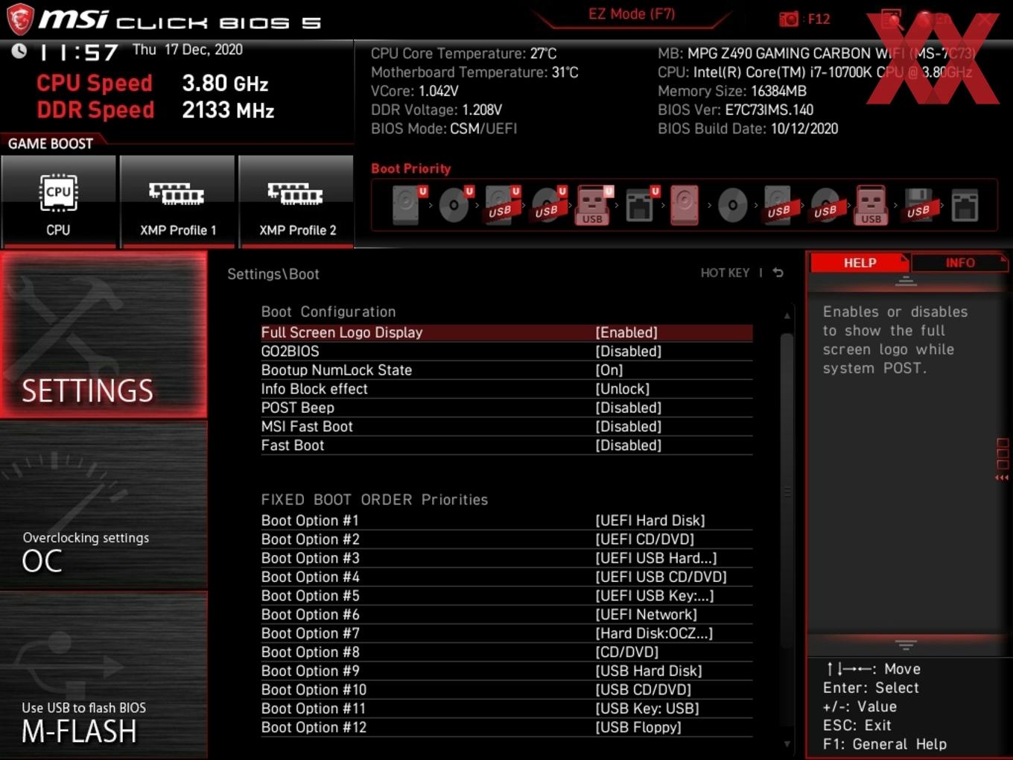Click the settings list scroll-up arrow

pos(787,316)
